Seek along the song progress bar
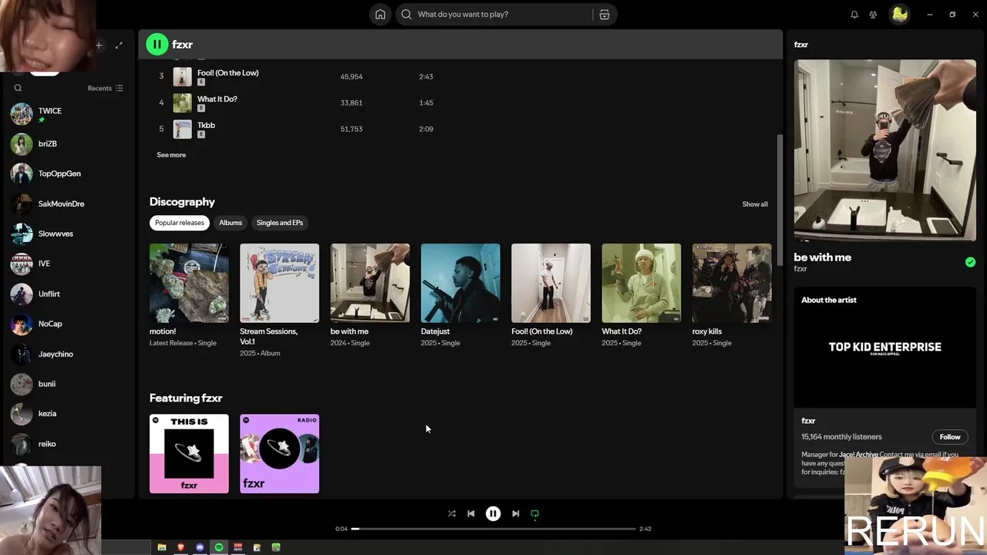 click(x=495, y=529)
